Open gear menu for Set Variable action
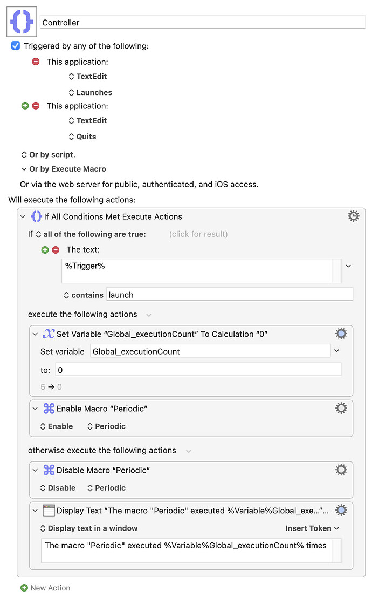 341,334
